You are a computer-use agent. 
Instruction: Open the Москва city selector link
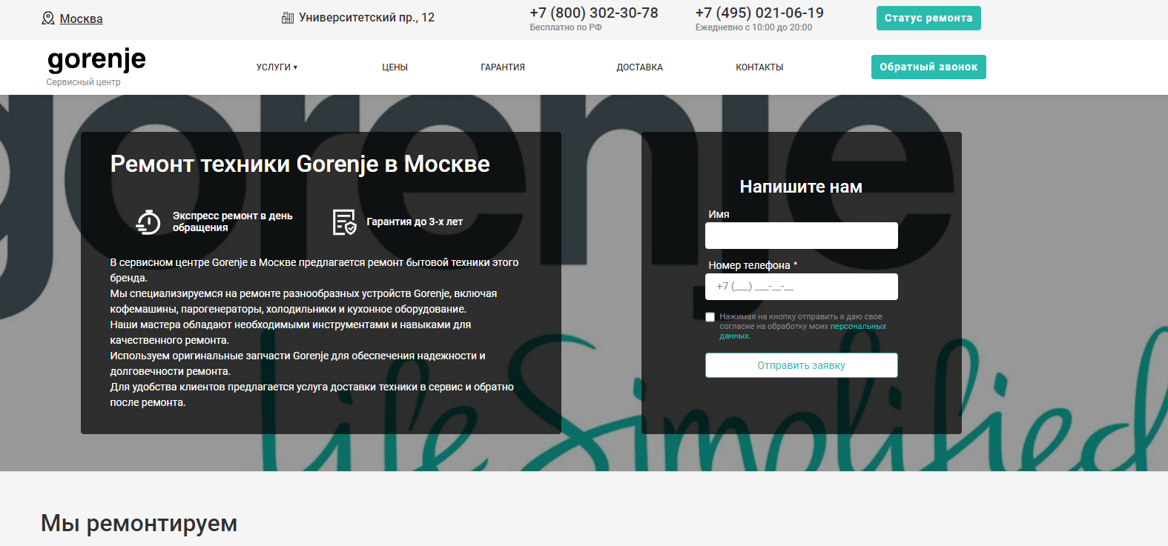[81, 19]
